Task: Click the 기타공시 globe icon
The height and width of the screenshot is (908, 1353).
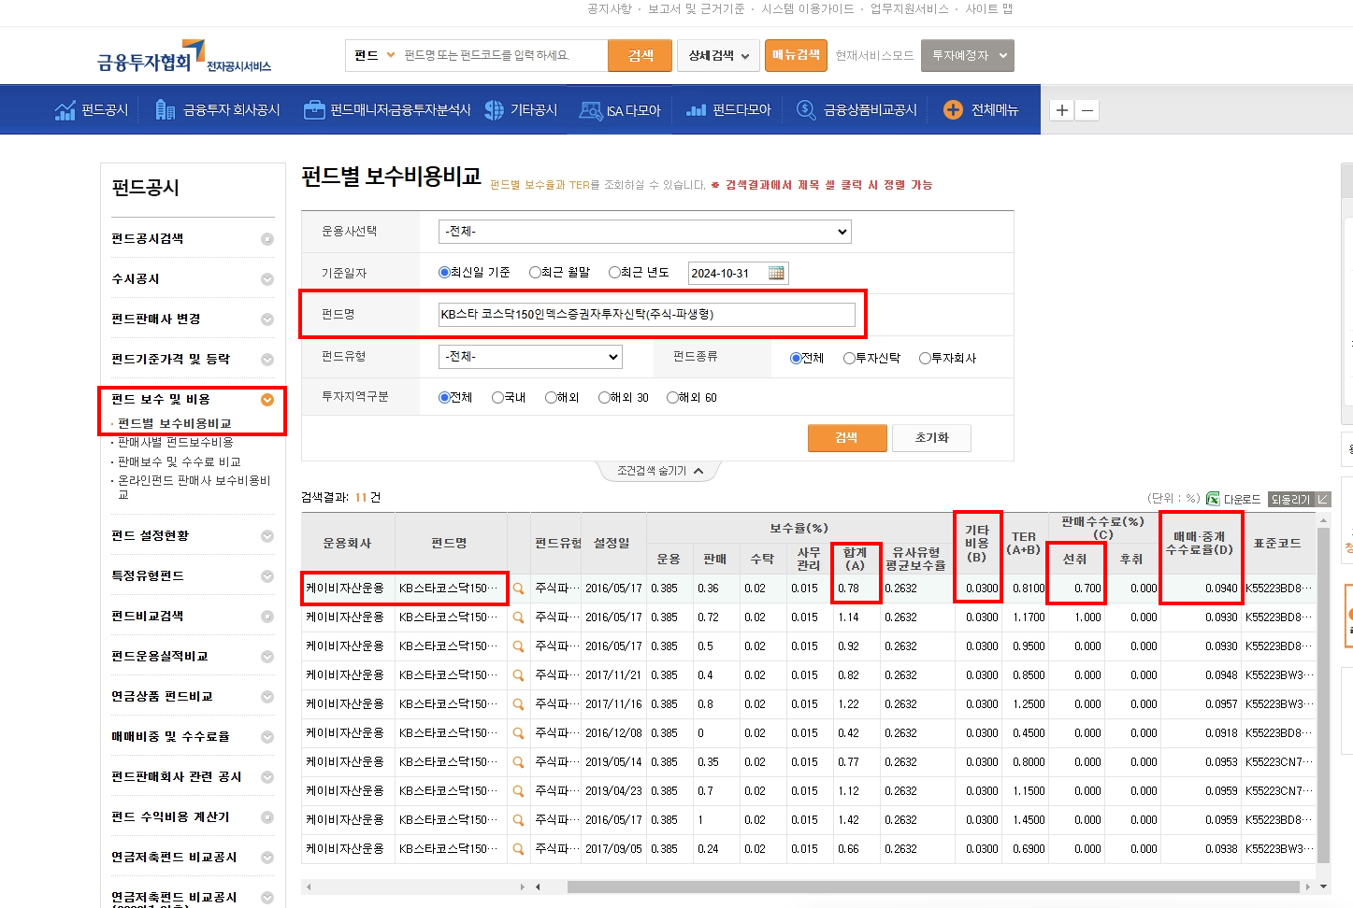Action: pyautogui.click(x=494, y=110)
